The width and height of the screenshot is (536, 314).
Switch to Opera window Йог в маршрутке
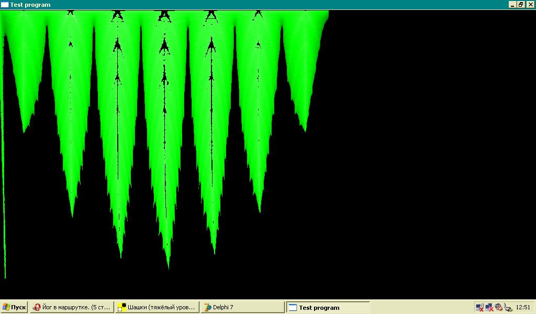pyautogui.click(x=72, y=308)
